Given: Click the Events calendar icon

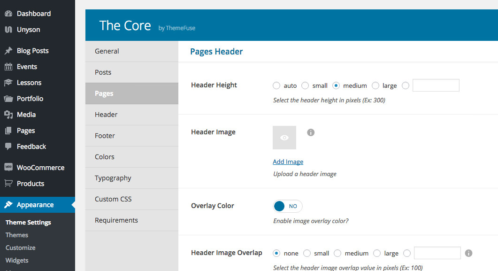Looking at the screenshot, I should [8, 67].
